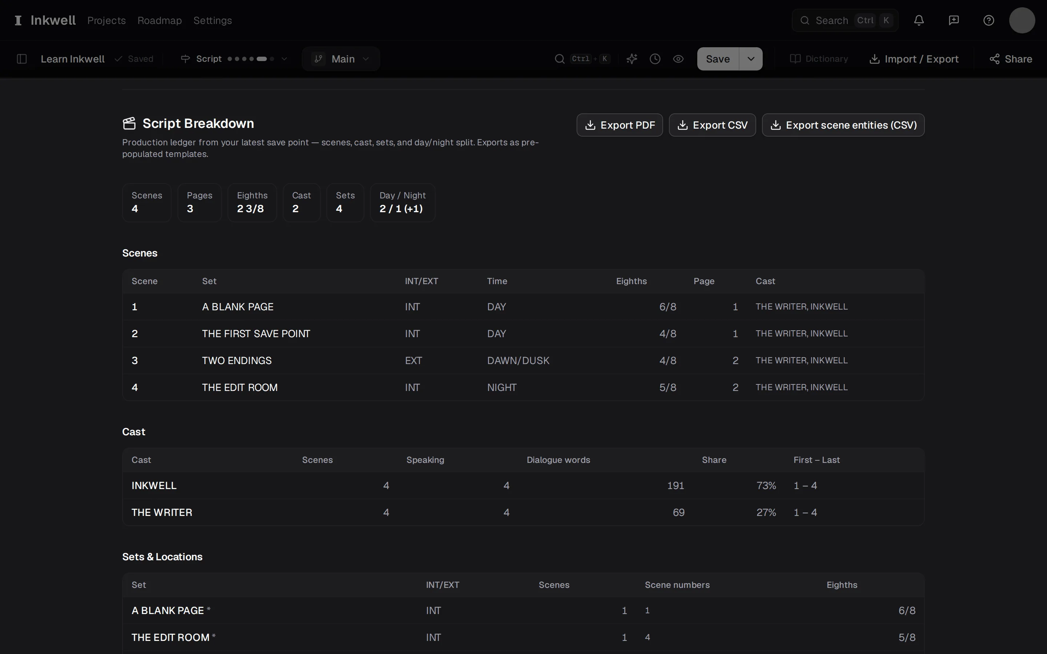
Task: Open the Dictionary panel
Action: pyautogui.click(x=819, y=59)
